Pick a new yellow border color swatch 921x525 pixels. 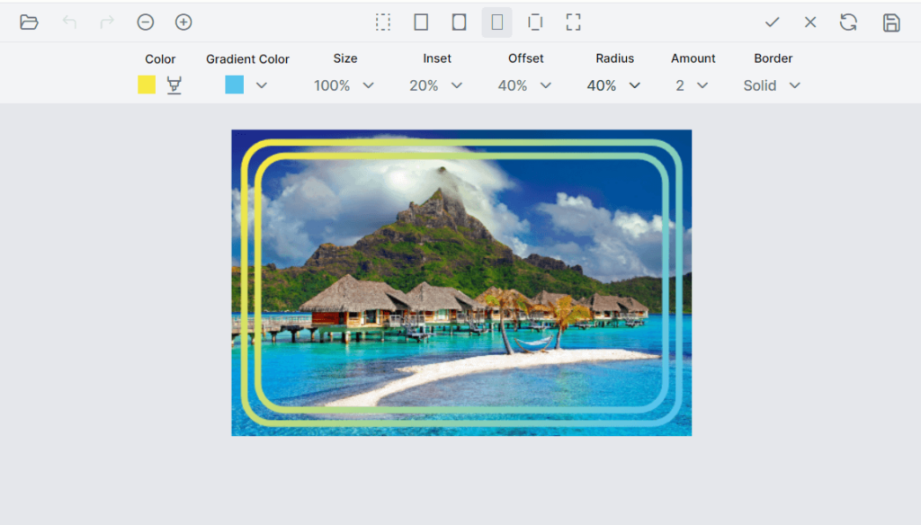pyautogui.click(x=147, y=85)
